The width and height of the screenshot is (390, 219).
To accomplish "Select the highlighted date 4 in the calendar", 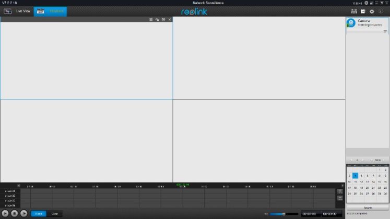I will click(355, 176).
